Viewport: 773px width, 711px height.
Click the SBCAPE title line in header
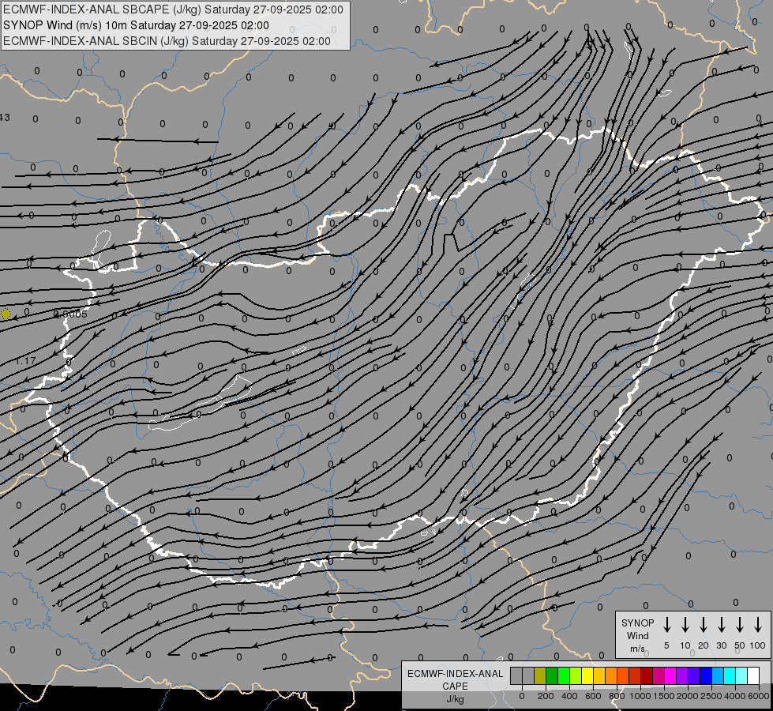coord(173,9)
